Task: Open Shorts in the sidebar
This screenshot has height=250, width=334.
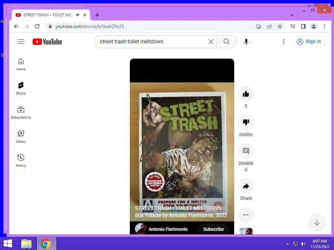Action: (x=21, y=89)
